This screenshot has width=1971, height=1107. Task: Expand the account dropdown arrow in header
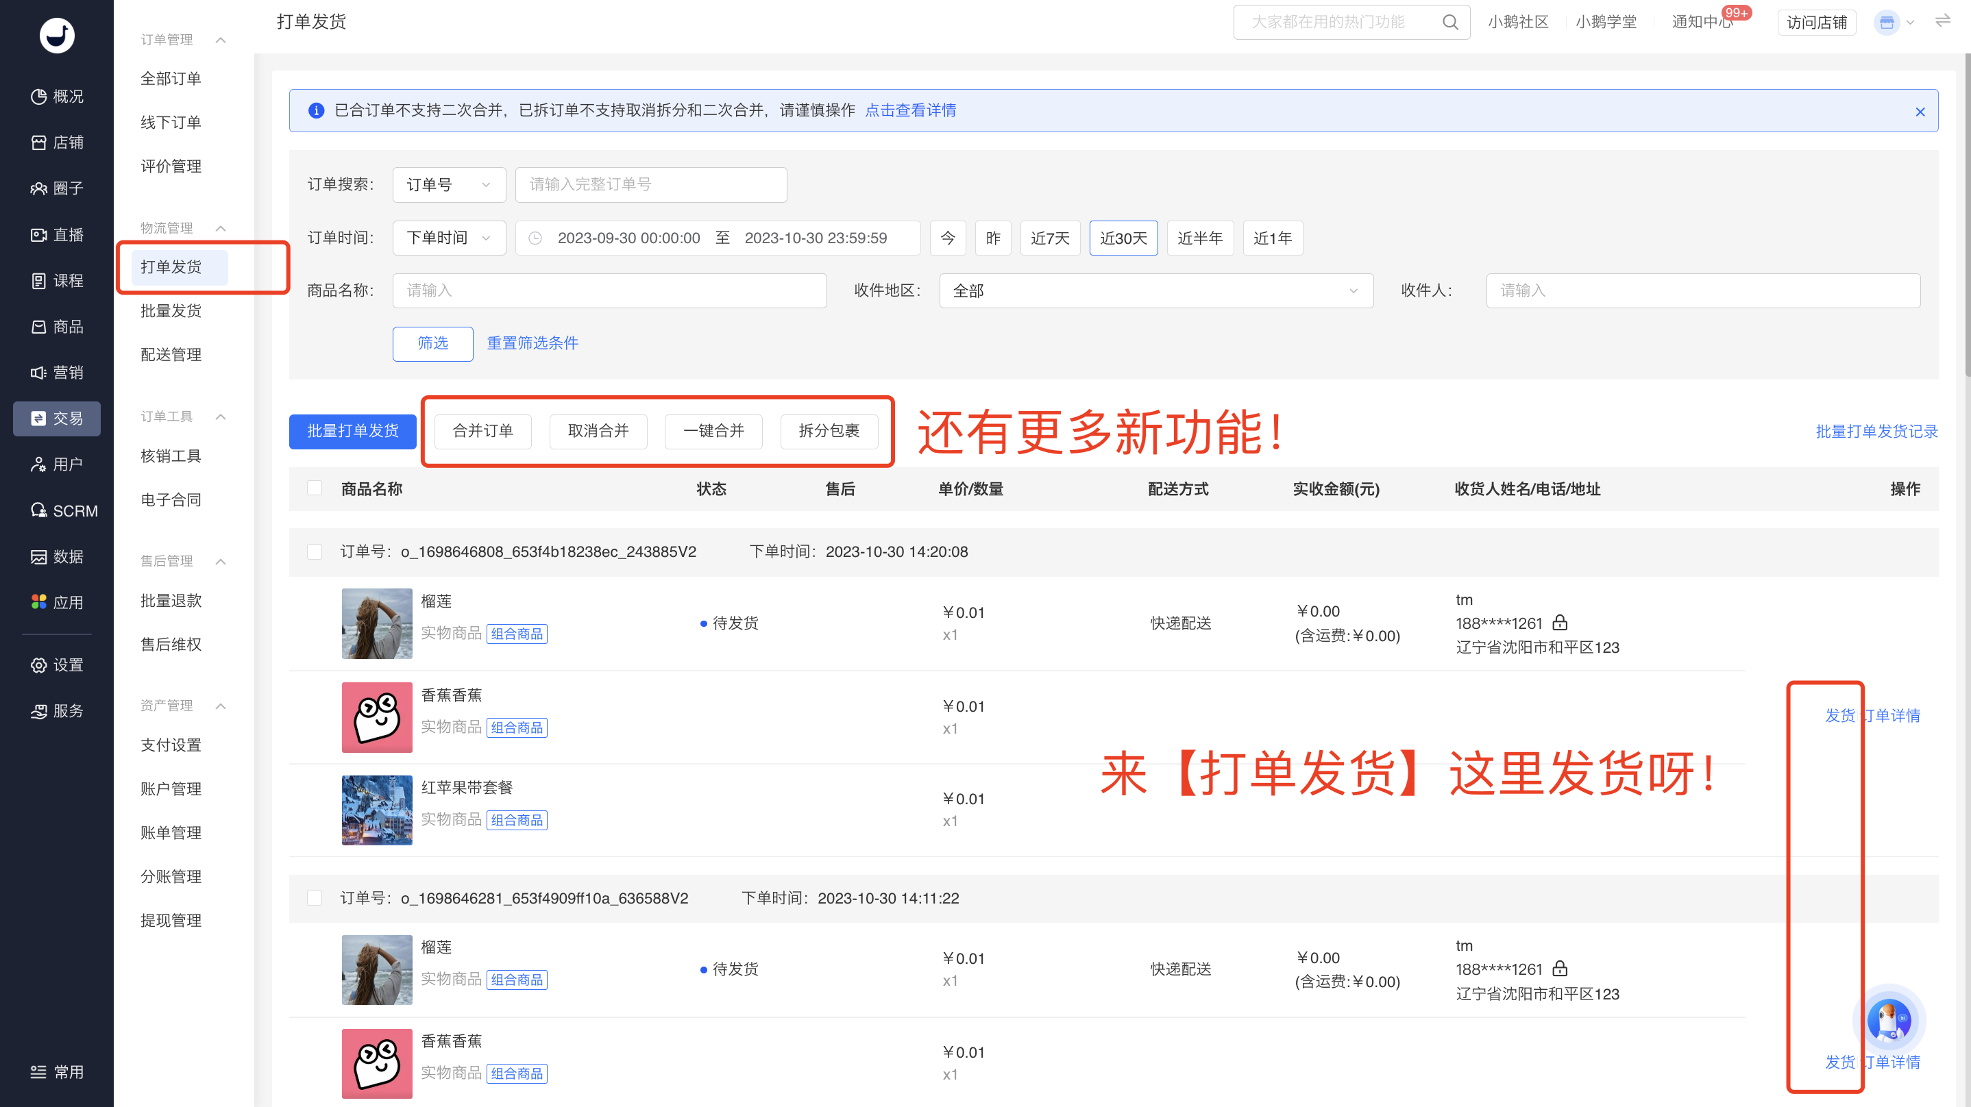coord(1910,22)
